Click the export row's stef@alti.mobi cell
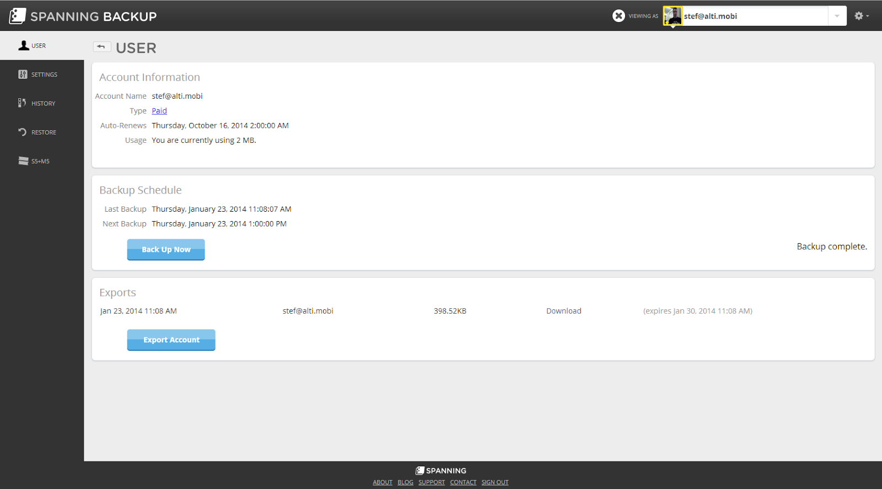882x489 pixels. click(x=308, y=311)
